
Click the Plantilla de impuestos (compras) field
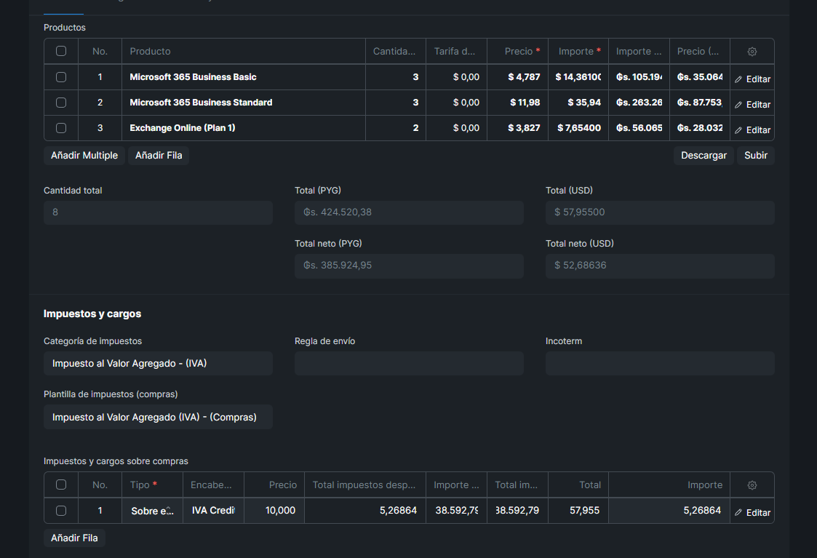click(158, 418)
